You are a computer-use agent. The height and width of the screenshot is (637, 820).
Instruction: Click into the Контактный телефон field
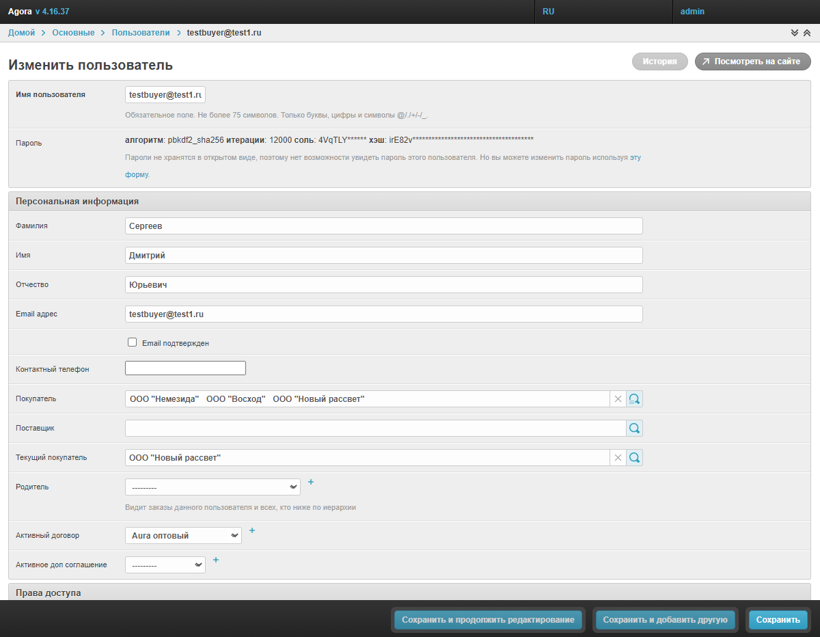185,369
